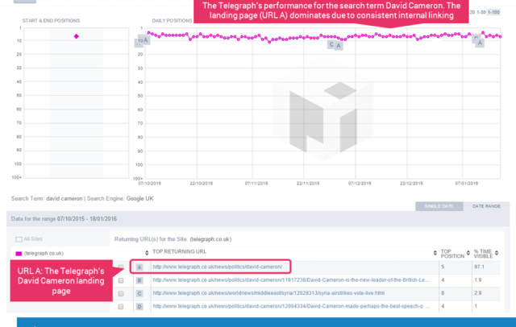Select telegraph.co.uk in the sites list
Viewport: 516px width, 327px height.
tap(44, 254)
